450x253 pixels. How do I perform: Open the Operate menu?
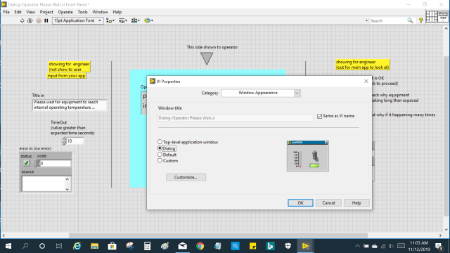(x=65, y=12)
